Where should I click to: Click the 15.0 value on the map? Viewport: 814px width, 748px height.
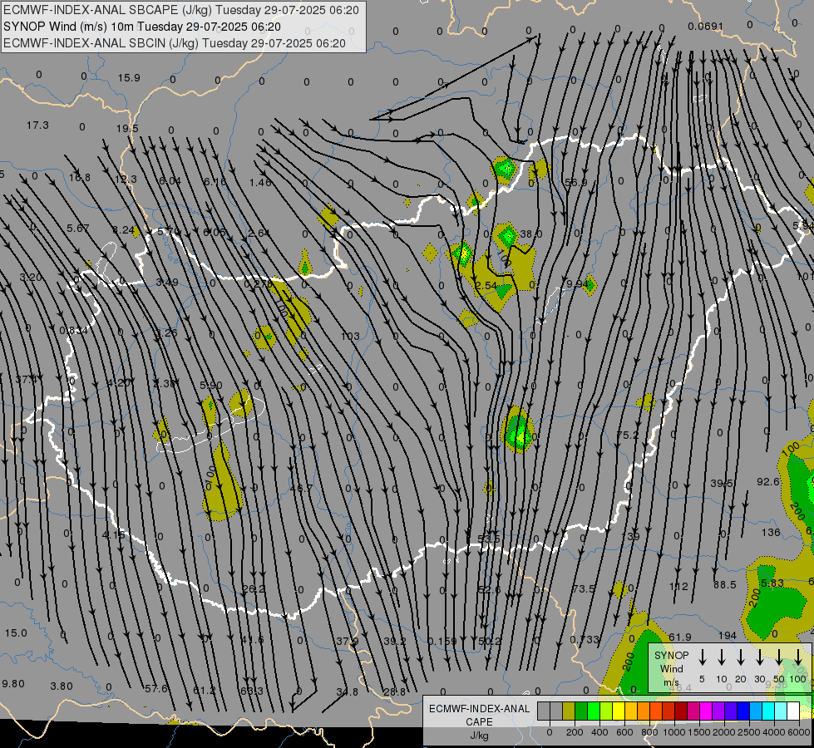tap(16, 633)
